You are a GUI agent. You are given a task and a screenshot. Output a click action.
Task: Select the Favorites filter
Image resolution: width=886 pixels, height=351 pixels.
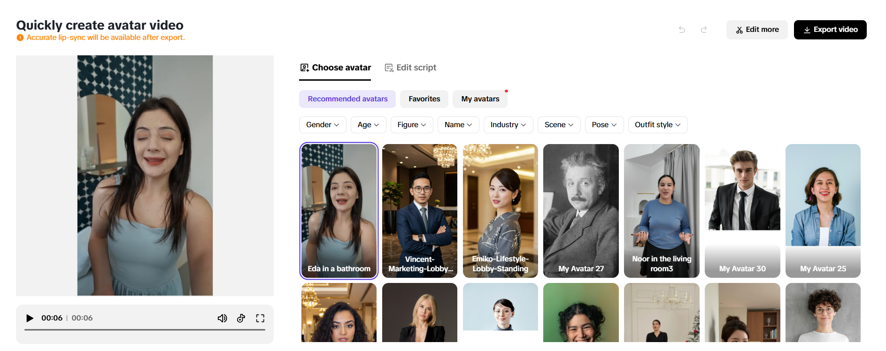[424, 99]
